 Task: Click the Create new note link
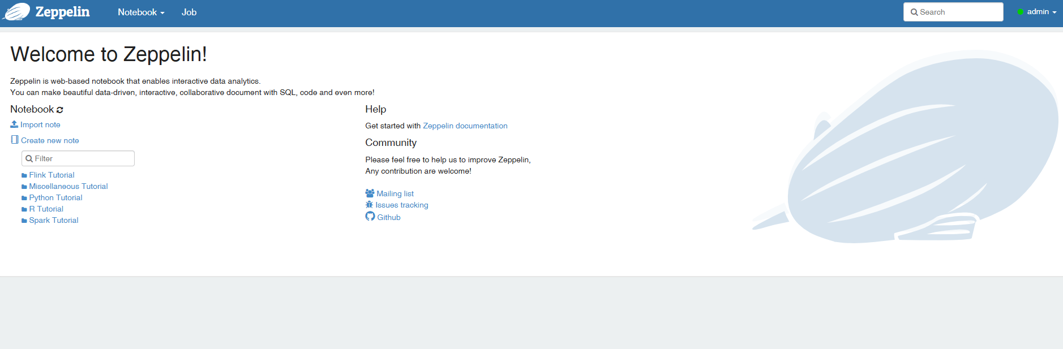point(50,141)
